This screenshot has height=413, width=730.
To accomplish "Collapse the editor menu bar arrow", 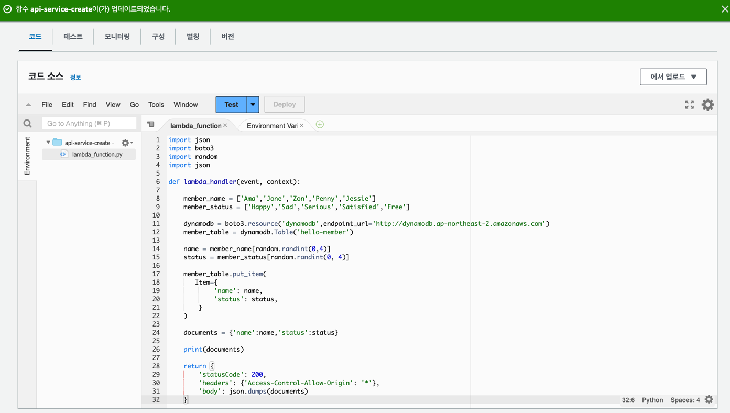I will click(28, 105).
